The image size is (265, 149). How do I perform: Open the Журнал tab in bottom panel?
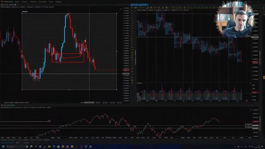pos(47,140)
